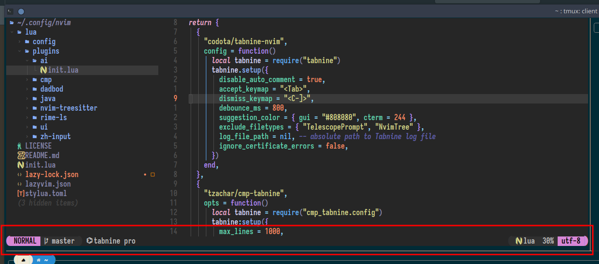The height and width of the screenshot is (264, 599).
Task: Open the lazyvim.json file name
Action: click(48, 184)
